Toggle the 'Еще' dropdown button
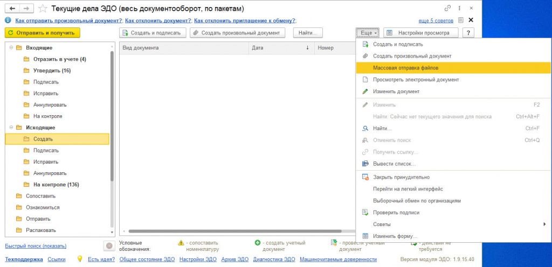 pos(368,33)
